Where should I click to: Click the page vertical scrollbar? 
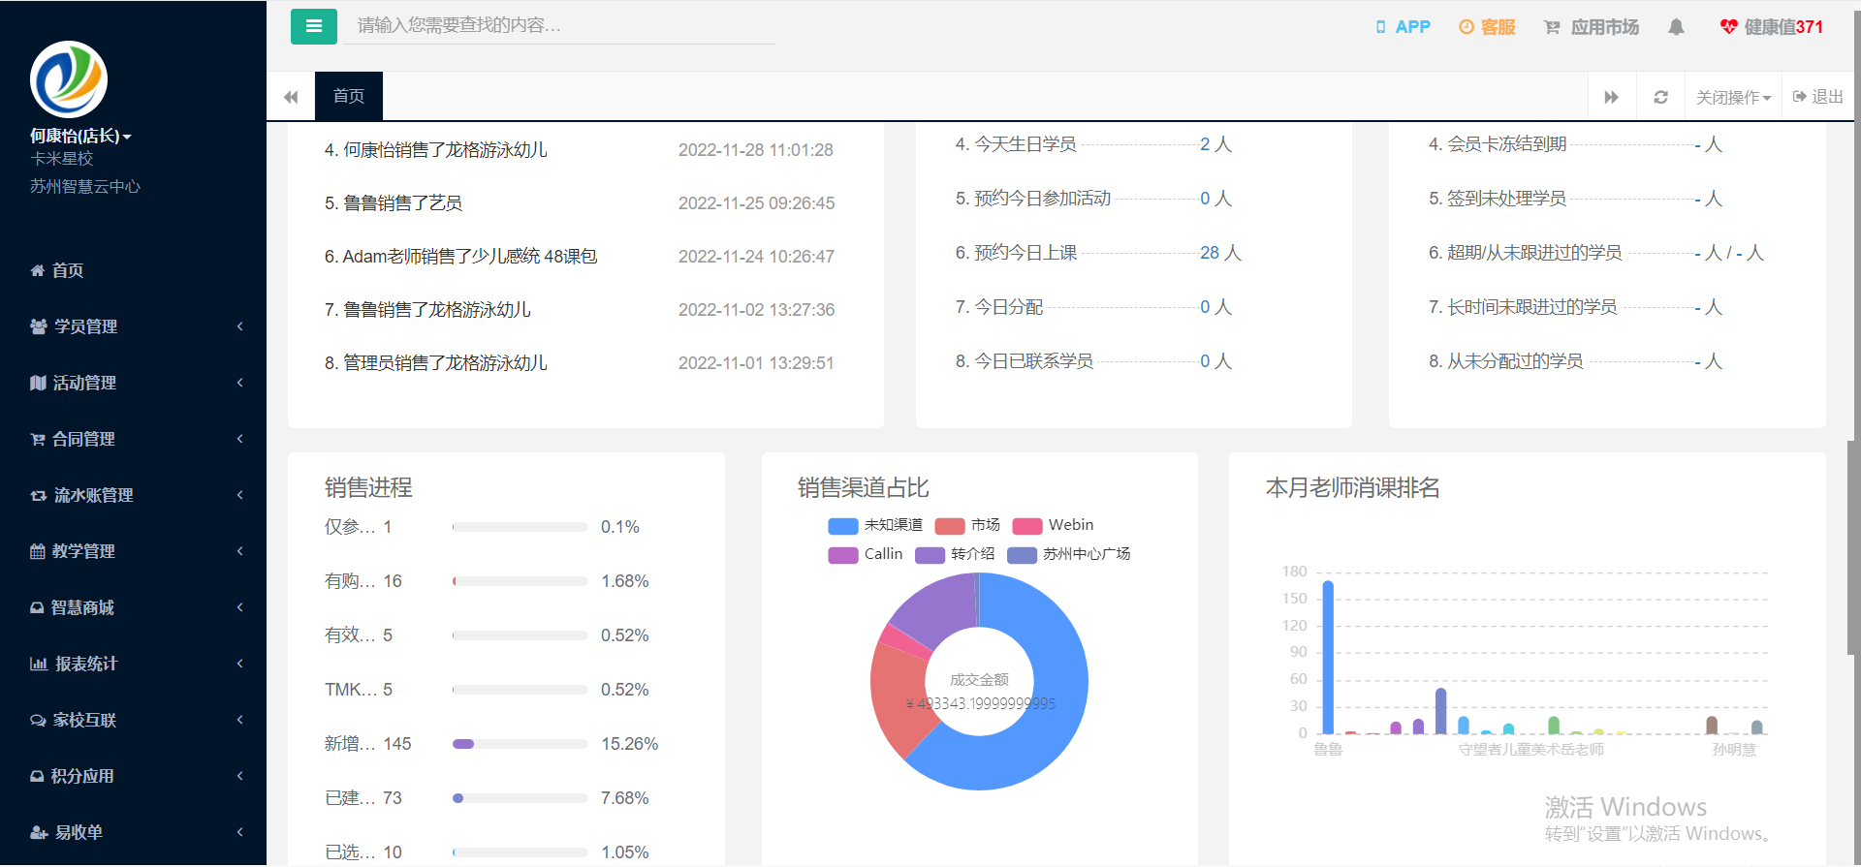[1853, 548]
